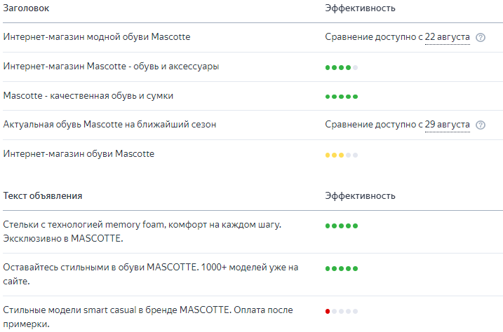Screen dimensions: 503x332
Task: Click the "29 августа" dotted date link
Action: [448, 125]
